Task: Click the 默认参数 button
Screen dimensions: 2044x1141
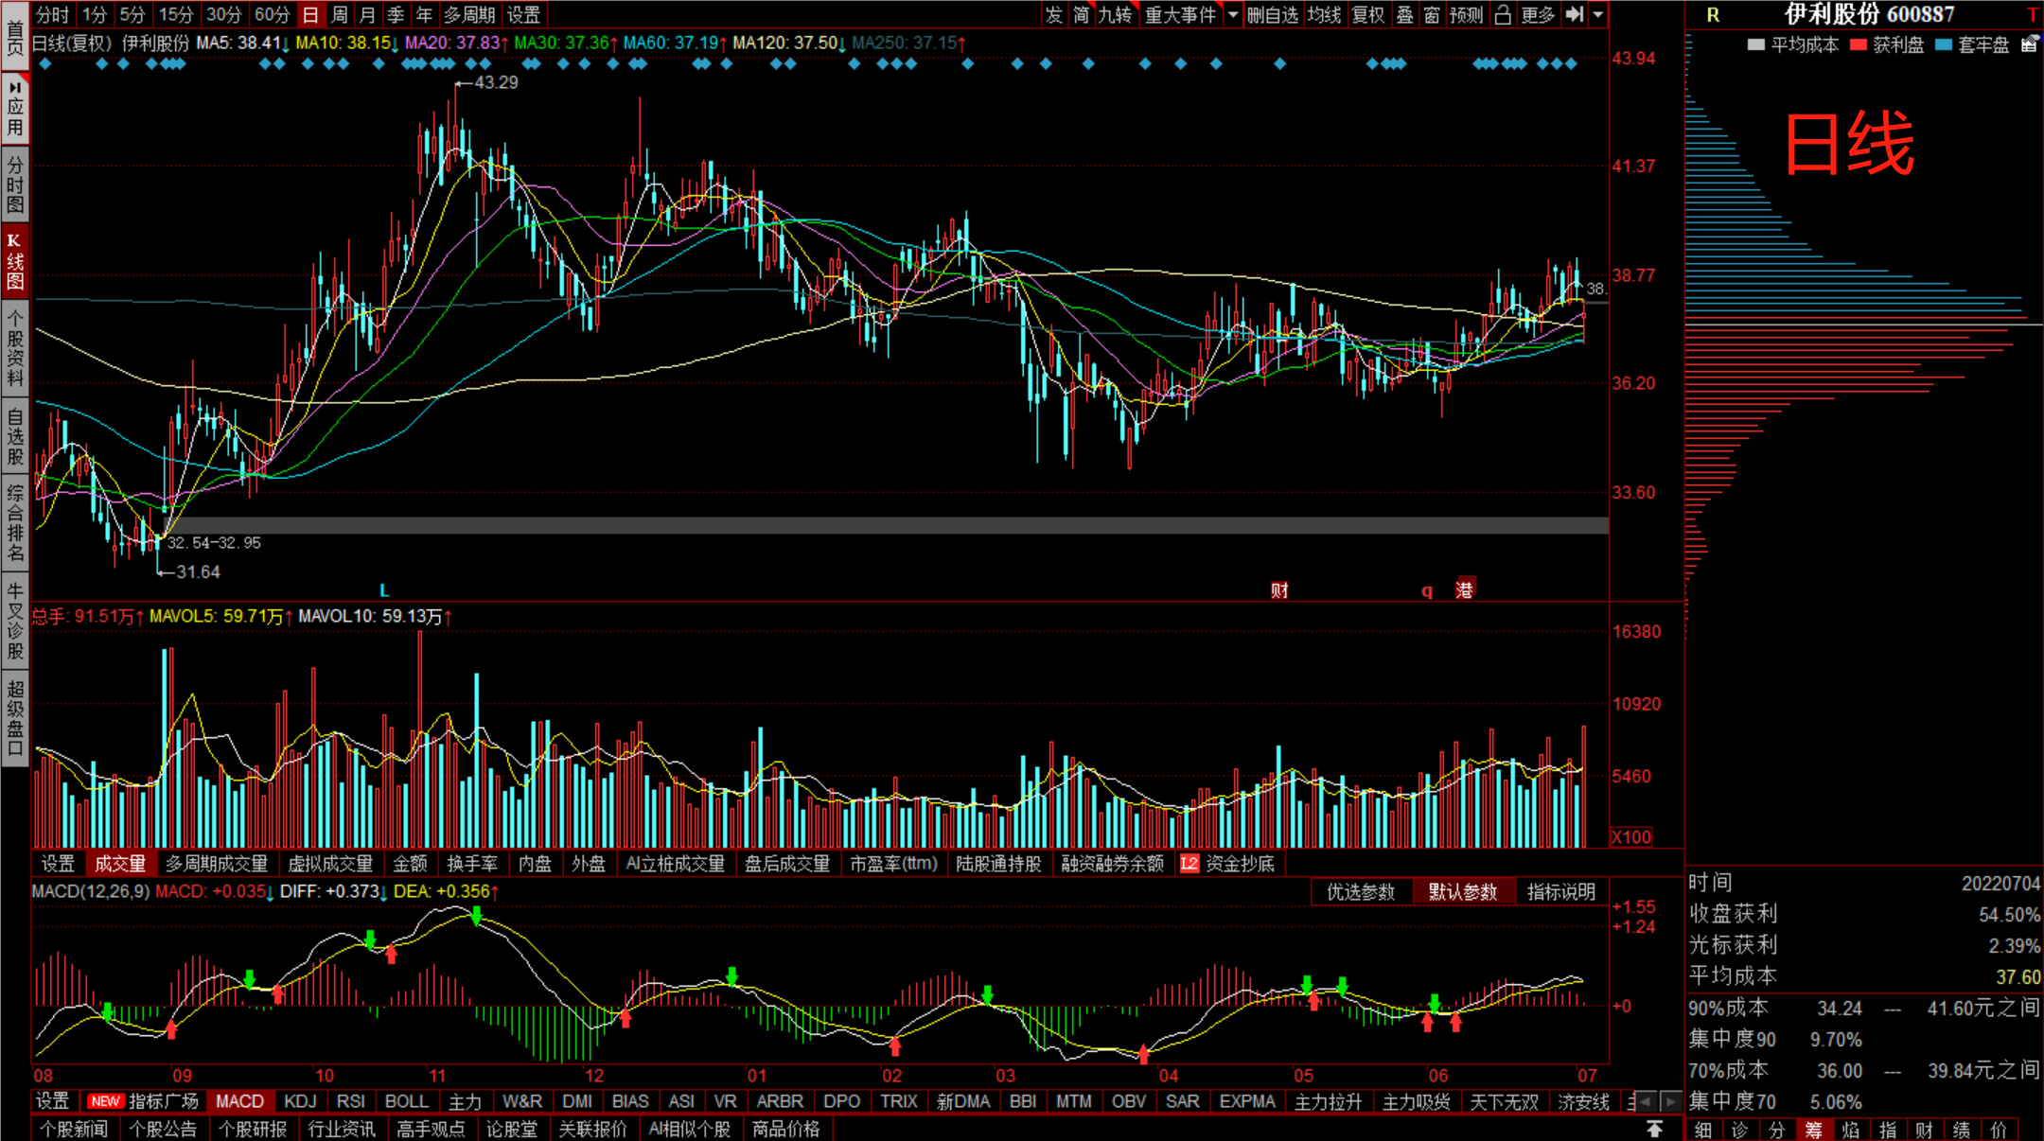Action: 1462,891
